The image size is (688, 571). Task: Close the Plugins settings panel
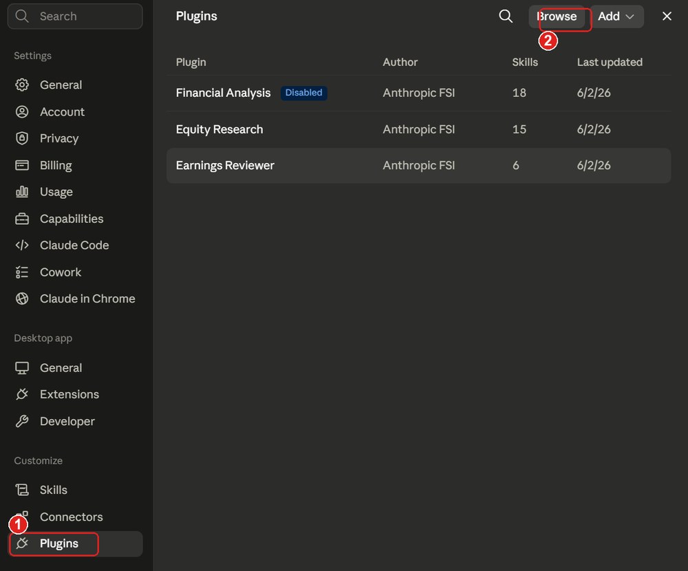point(667,17)
